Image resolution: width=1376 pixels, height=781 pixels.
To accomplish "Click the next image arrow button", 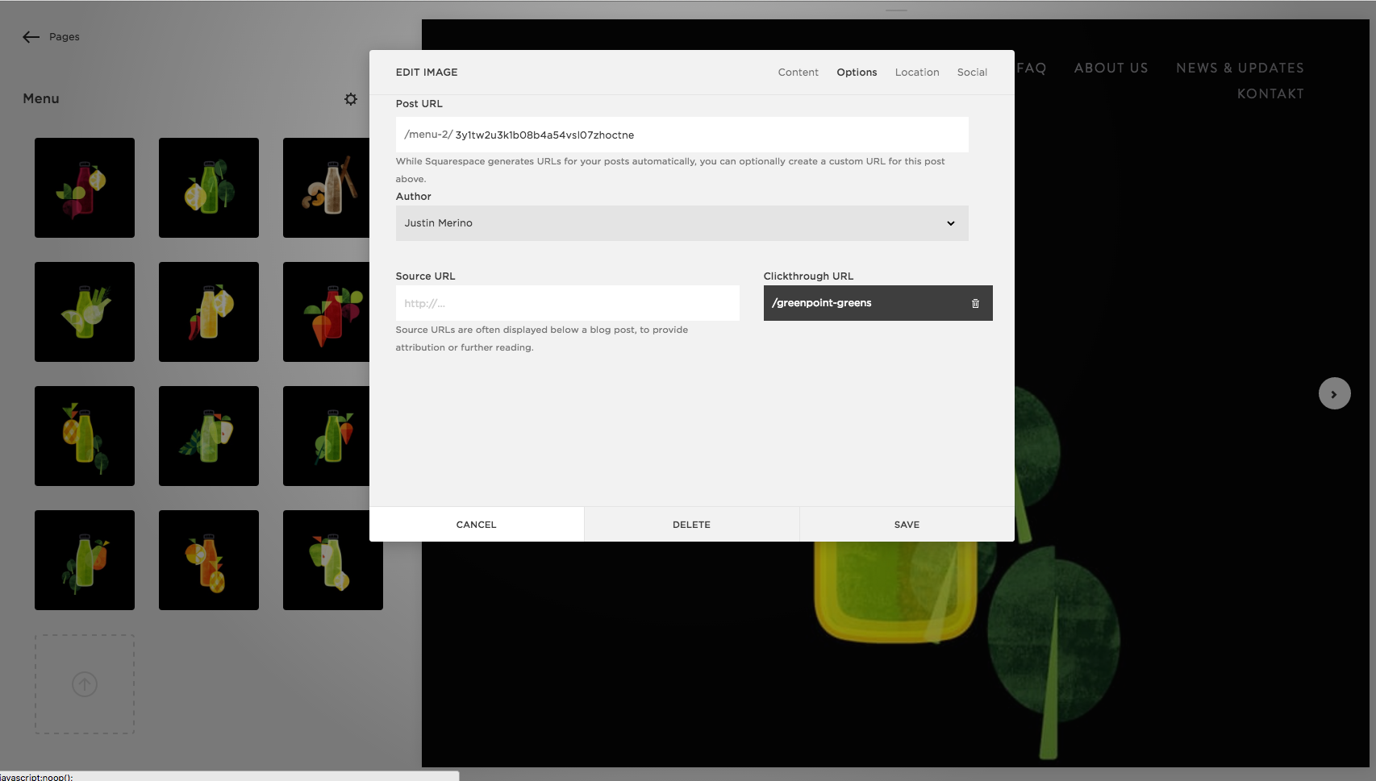I will (1334, 394).
